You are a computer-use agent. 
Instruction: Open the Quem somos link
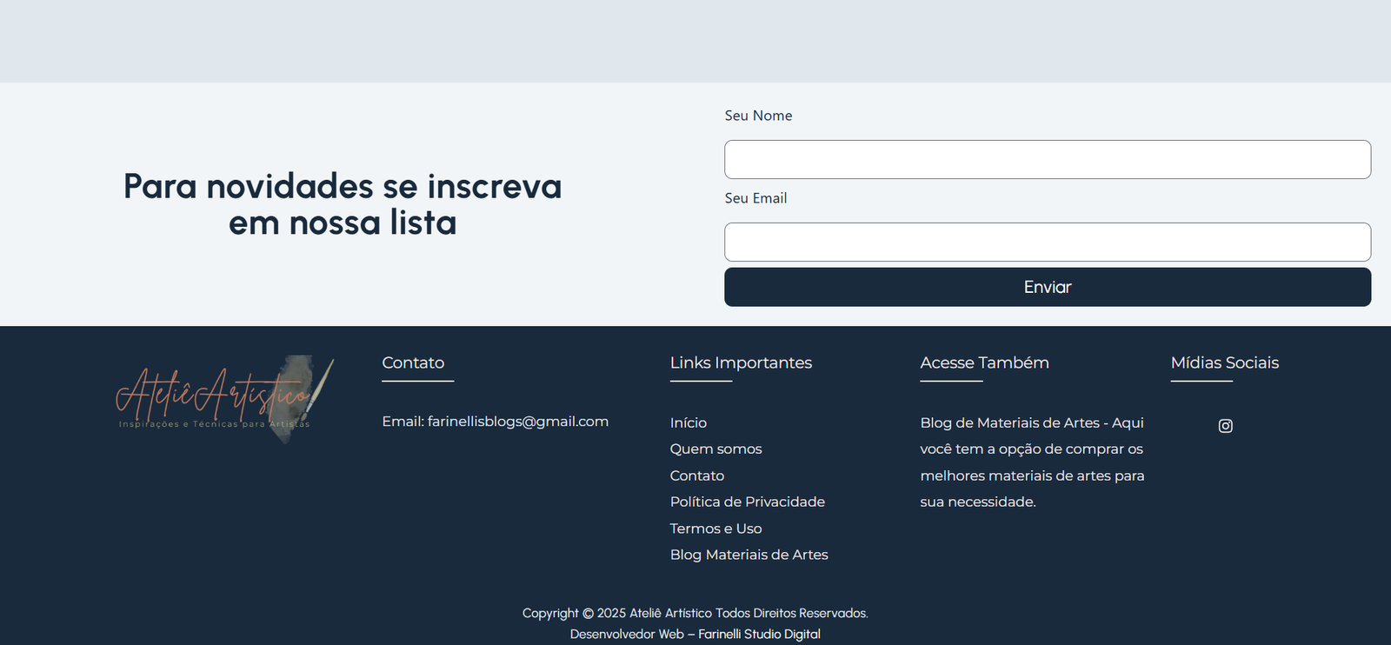point(715,449)
